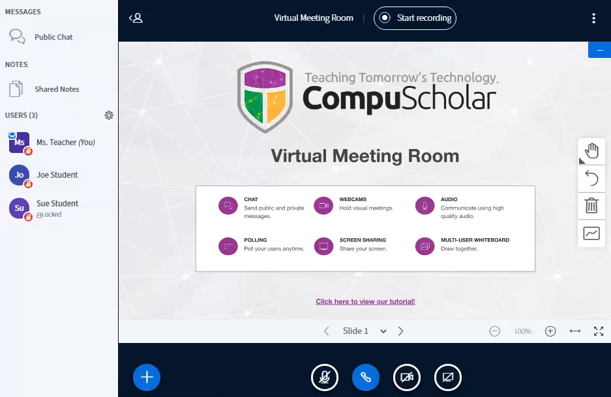Select Ms. Teacher avatar

pos(19,143)
